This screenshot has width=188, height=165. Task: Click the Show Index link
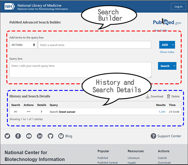167,52
